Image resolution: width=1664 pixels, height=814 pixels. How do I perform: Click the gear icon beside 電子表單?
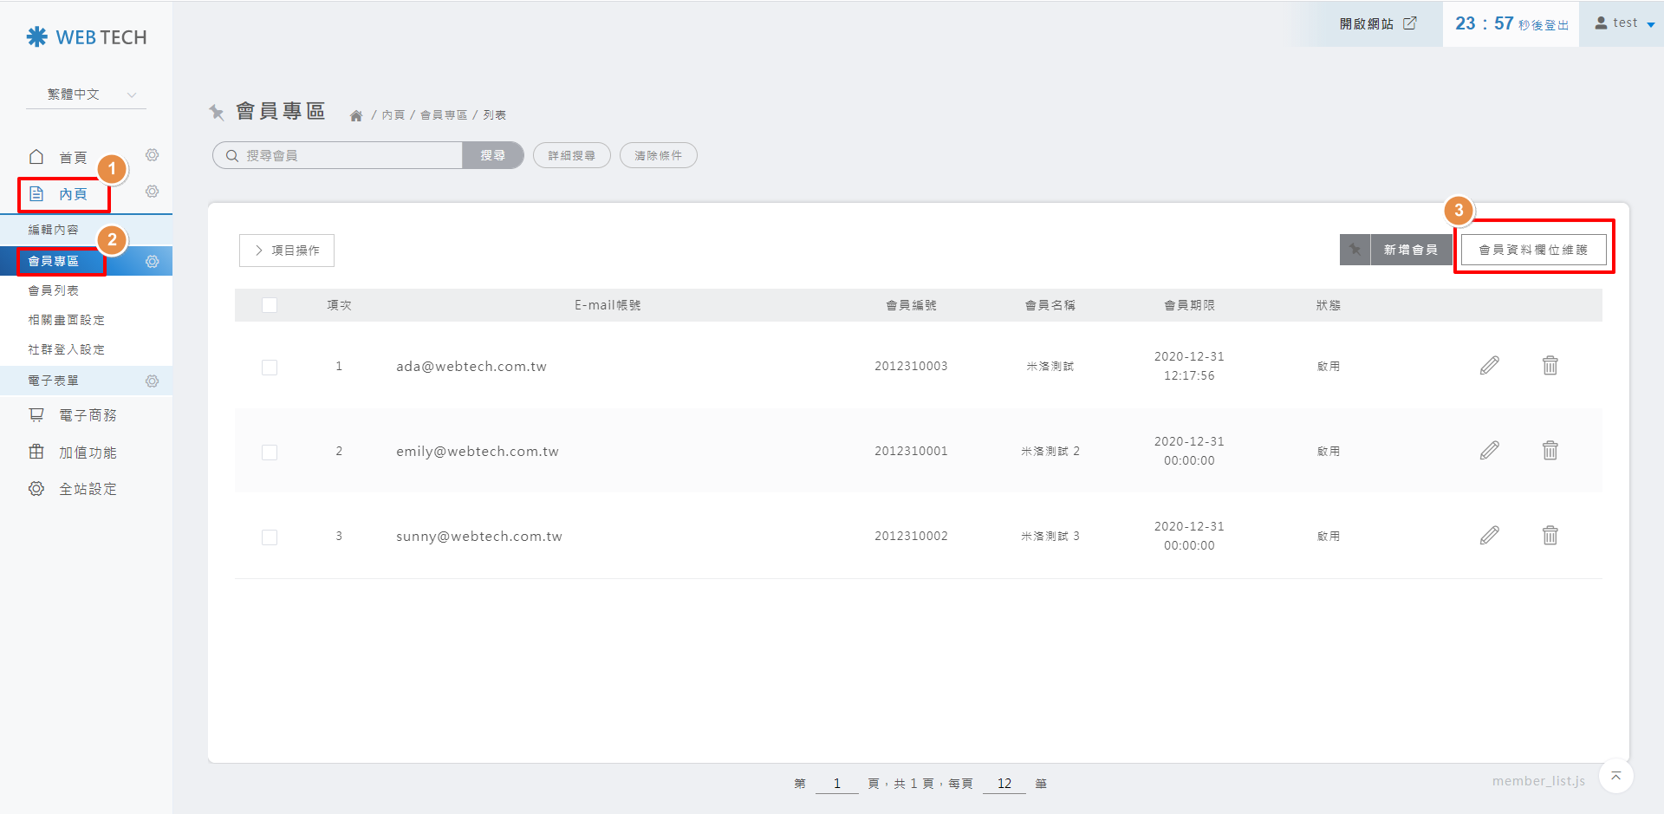153,381
